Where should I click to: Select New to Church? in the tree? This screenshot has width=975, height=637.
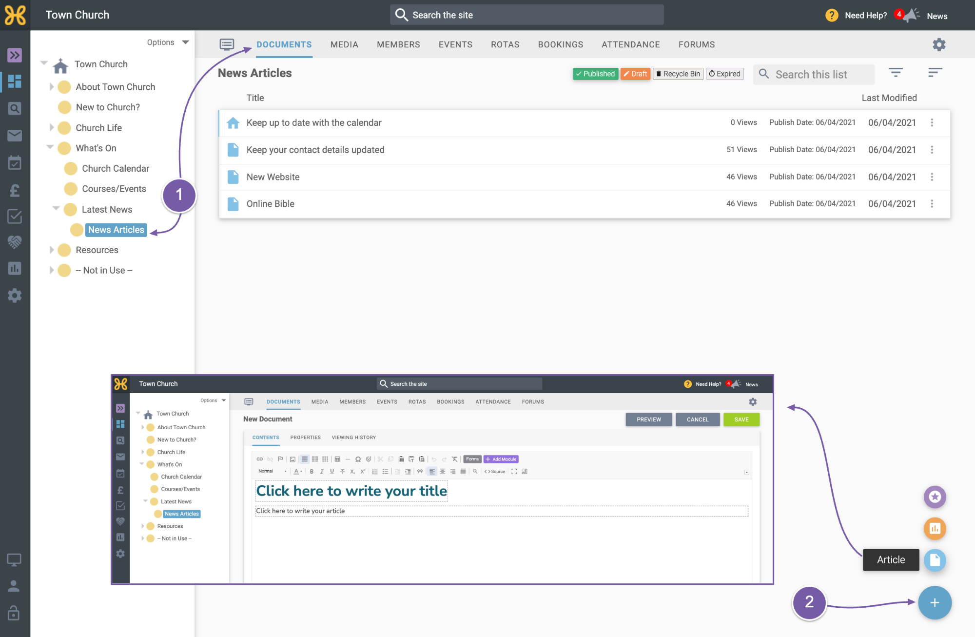pyautogui.click(x=108, y=107)
